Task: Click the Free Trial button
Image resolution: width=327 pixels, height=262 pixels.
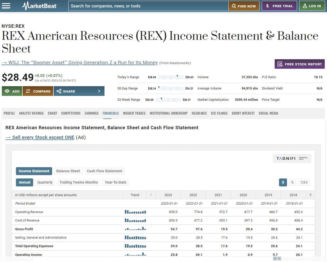Action: [279, 6]
